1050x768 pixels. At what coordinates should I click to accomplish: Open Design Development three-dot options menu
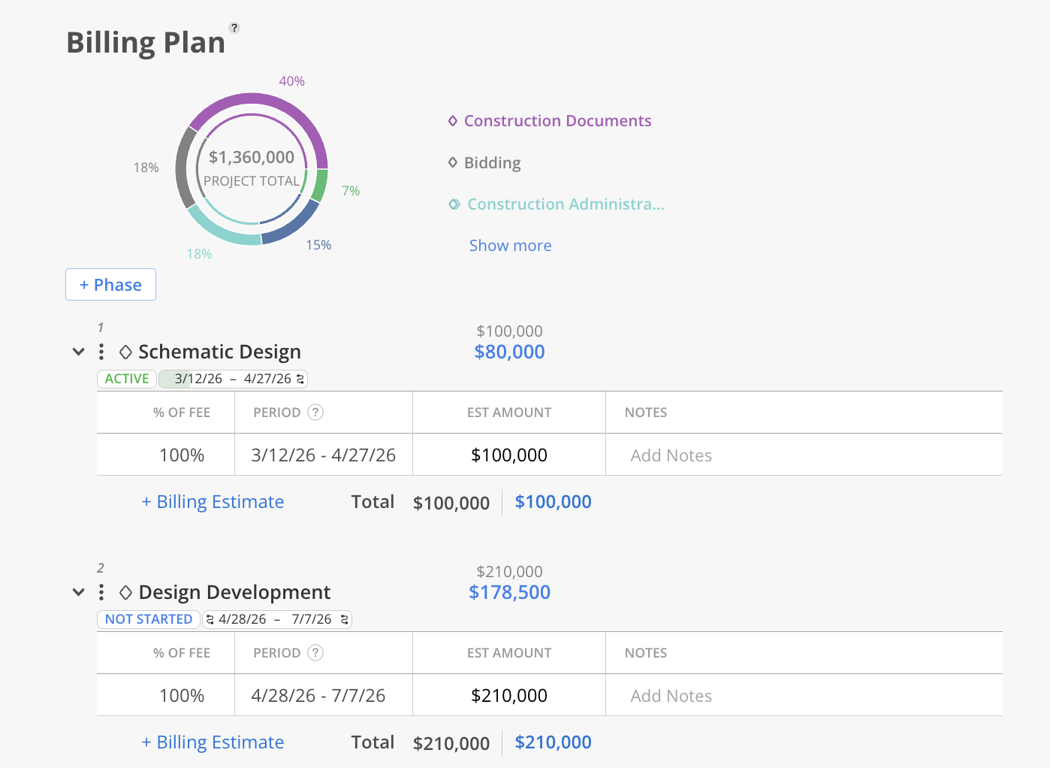coord(101,592)
